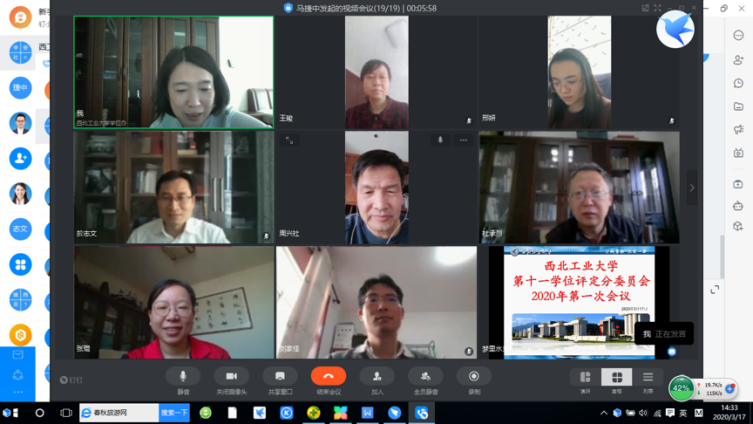Viewport: 753px width, 424px height.
Task: Open the folder icon in right sidebar
Action: [x=738, y=107]
